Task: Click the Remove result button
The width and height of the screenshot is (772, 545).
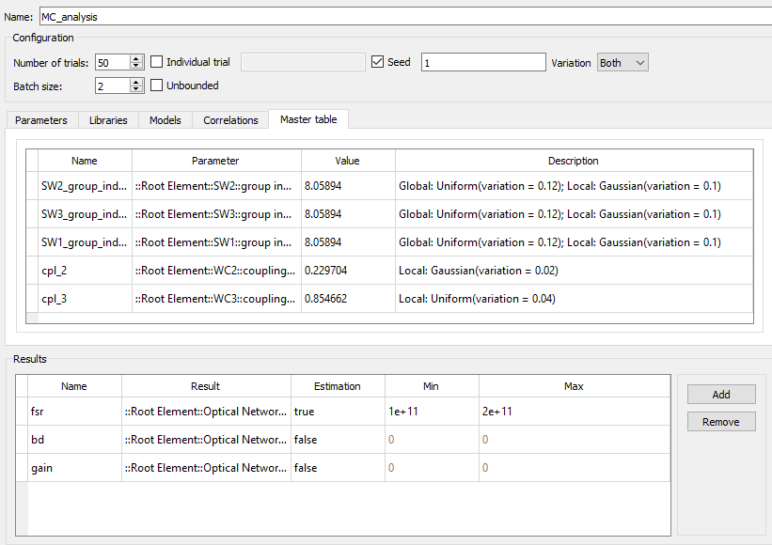Action: 721,422
